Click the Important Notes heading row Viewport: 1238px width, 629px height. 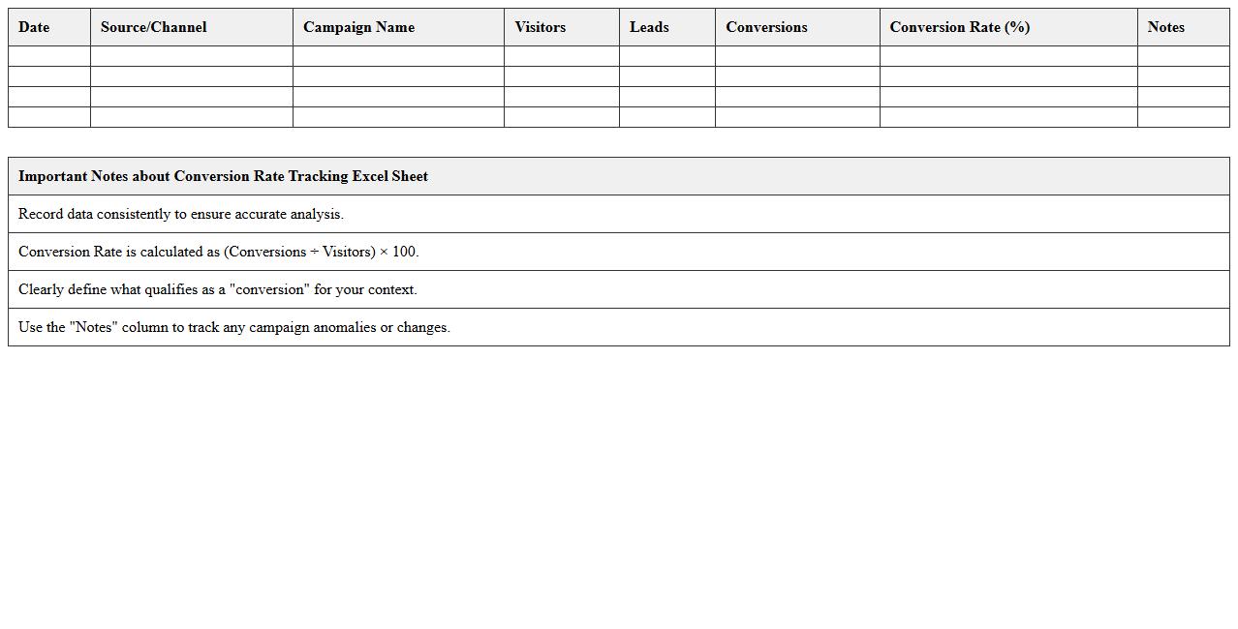(x=618, y=176)
